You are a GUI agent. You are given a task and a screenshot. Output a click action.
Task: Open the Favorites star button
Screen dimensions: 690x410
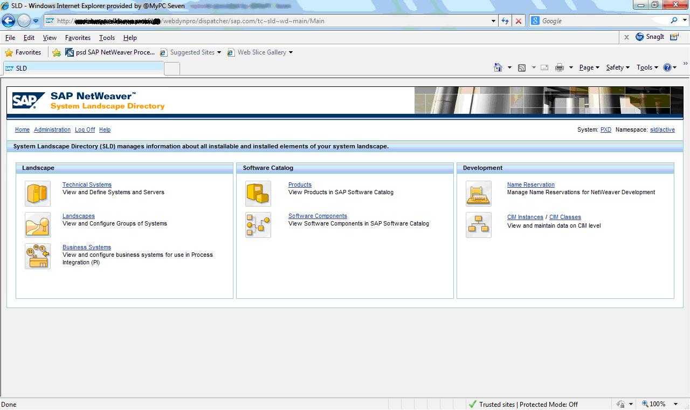point(23,52)
